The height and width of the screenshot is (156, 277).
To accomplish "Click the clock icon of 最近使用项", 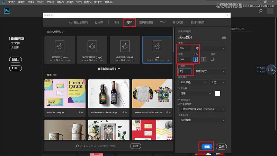I will pyautogui.click(x=71, y=22).
